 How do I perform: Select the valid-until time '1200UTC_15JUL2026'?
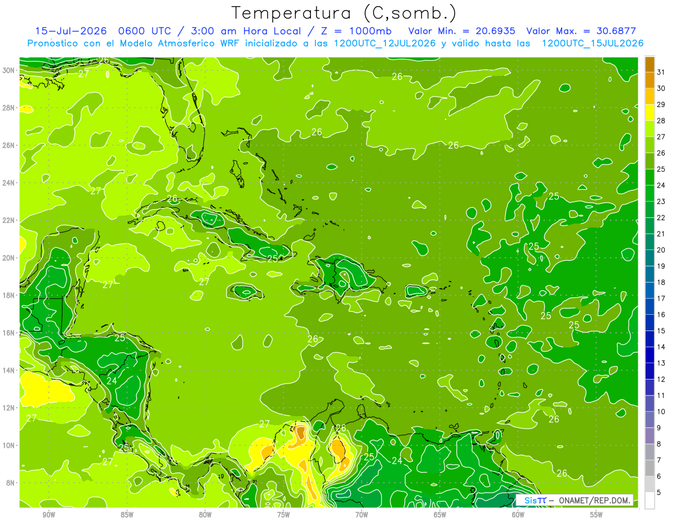click(593, 43)
